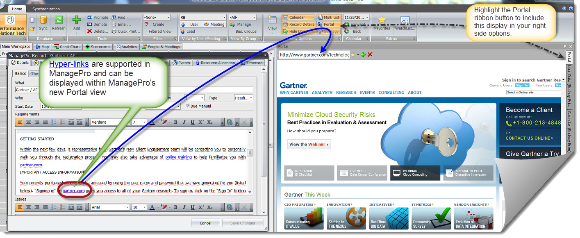Add portal URL with green plus icon

pyautogui.click(x=363, y=54)
